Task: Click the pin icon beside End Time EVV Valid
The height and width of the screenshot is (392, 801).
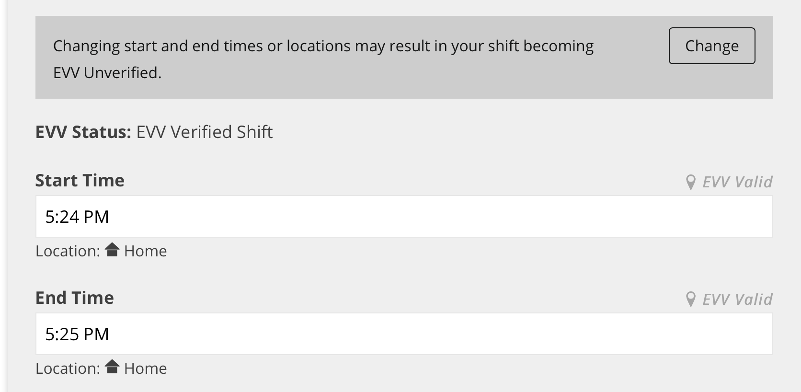Action: [690, 300]
